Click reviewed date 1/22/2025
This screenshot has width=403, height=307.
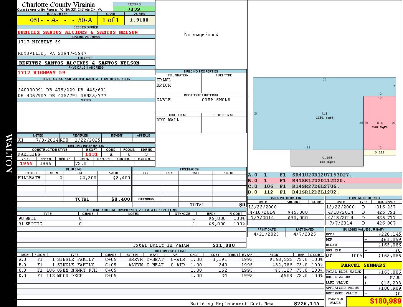[87, 140]
